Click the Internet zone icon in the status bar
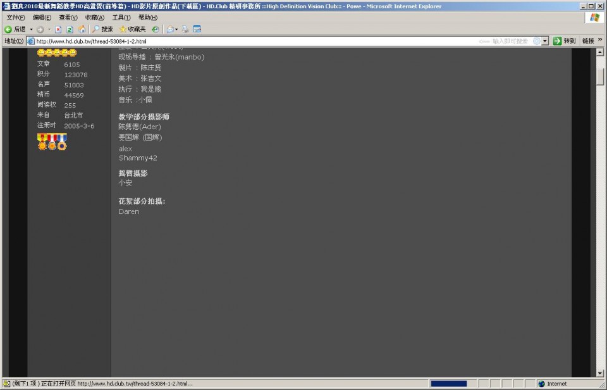Screen dimensions: 607x390 (541, 383)
